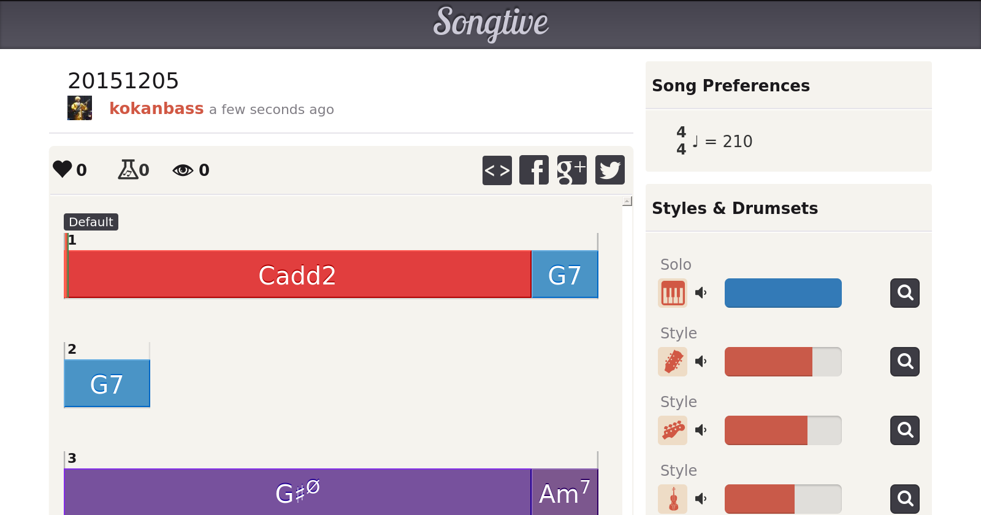The width and height of the screenshot is (981, 515).
Task: Go to the Songtive home logo
Action: 490,23
